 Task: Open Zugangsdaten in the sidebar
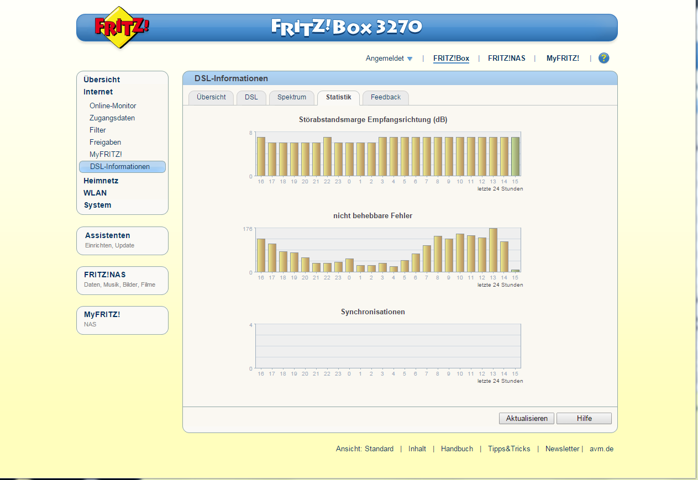coord(112,118)
